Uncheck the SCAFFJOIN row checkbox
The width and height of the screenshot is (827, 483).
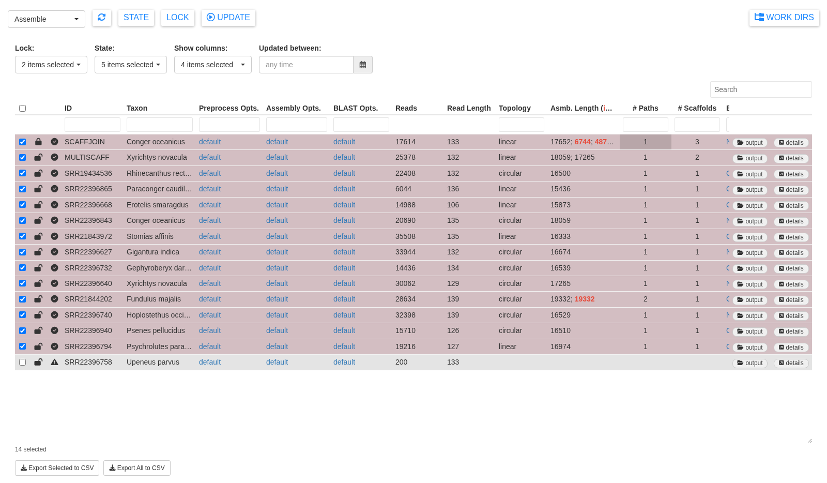(x=22, y=142)
